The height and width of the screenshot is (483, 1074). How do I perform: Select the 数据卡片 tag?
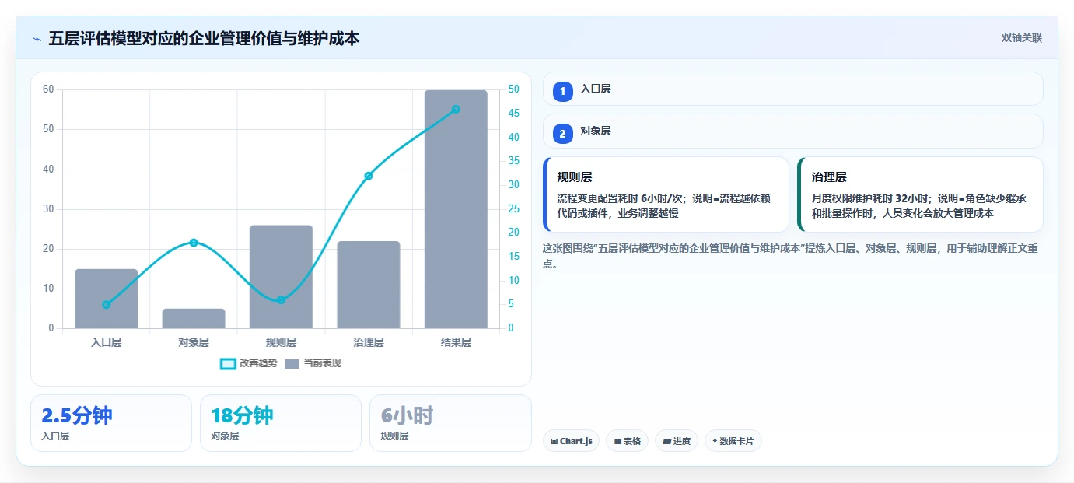[733, 441]
